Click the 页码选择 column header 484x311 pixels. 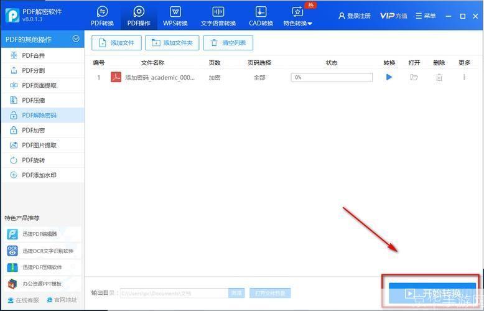click(259, 63)
